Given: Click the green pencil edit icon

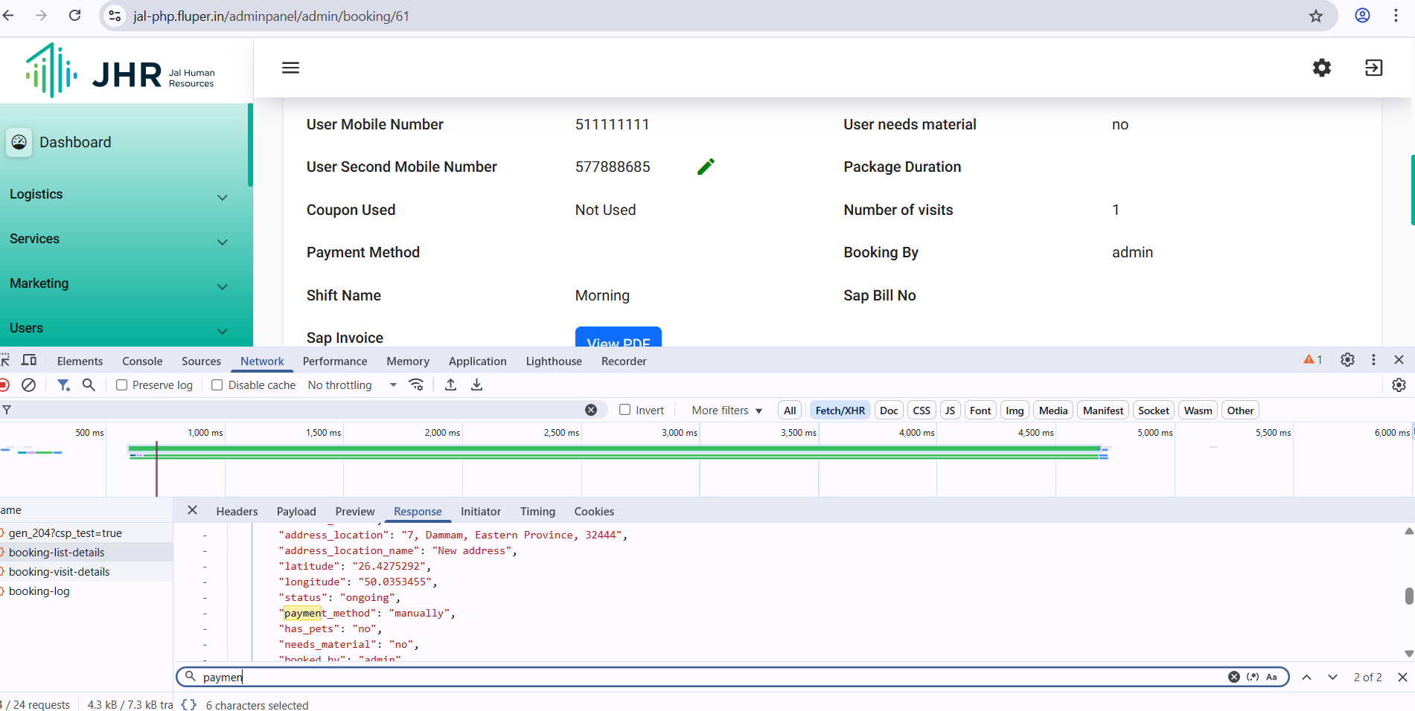Looking at the screenshot, I should point(706,167).
